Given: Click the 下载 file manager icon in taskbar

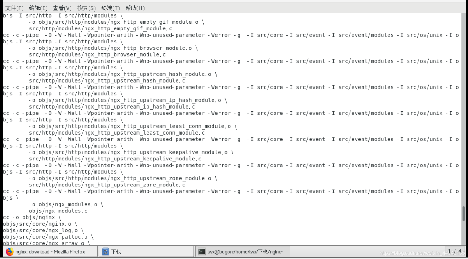Looking at the screenshot, I should coord(105,251).
